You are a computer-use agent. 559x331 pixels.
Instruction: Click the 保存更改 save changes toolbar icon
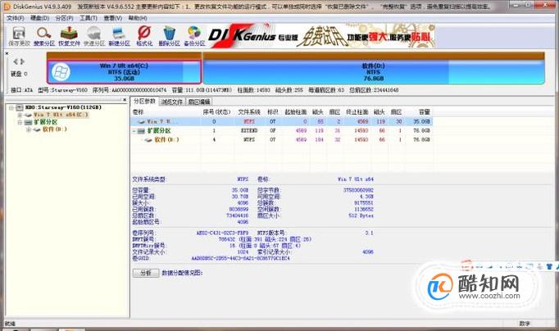(19, 36)
